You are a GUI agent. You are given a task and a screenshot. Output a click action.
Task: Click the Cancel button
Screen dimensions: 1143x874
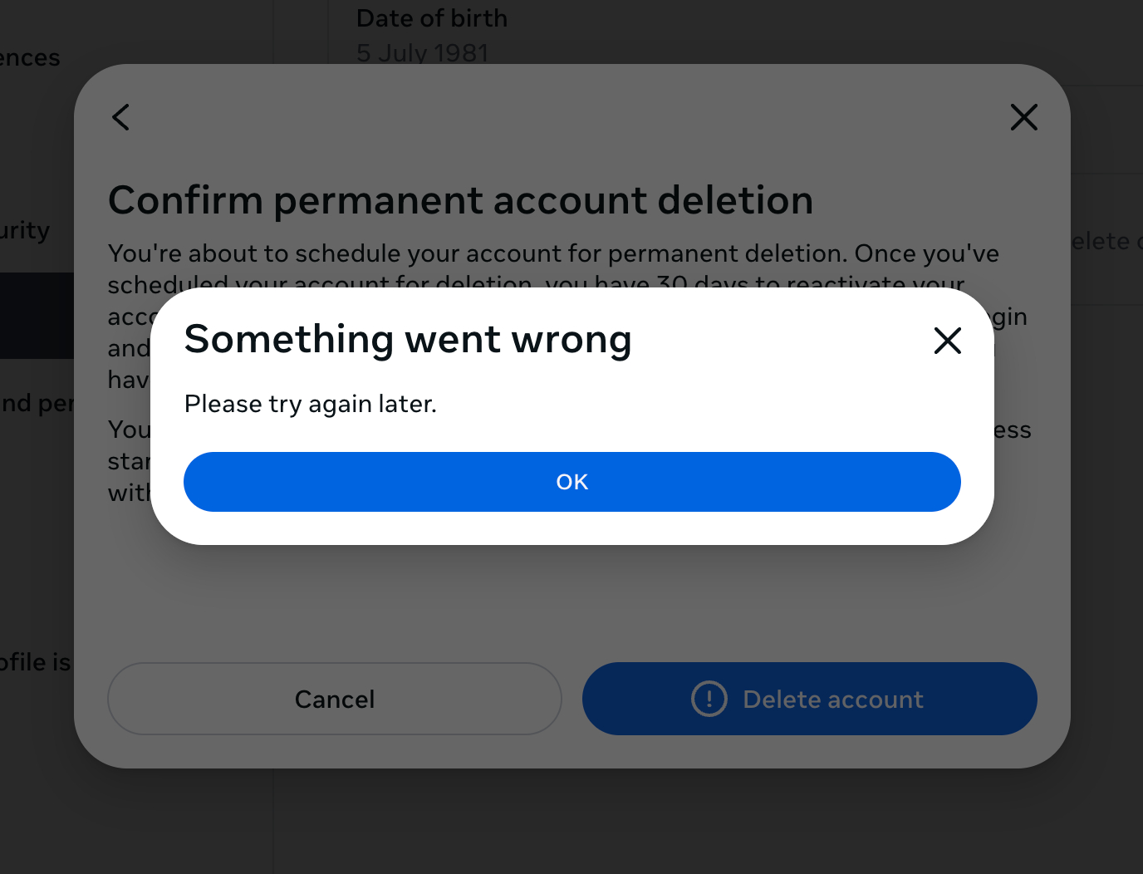click(334, 699)
